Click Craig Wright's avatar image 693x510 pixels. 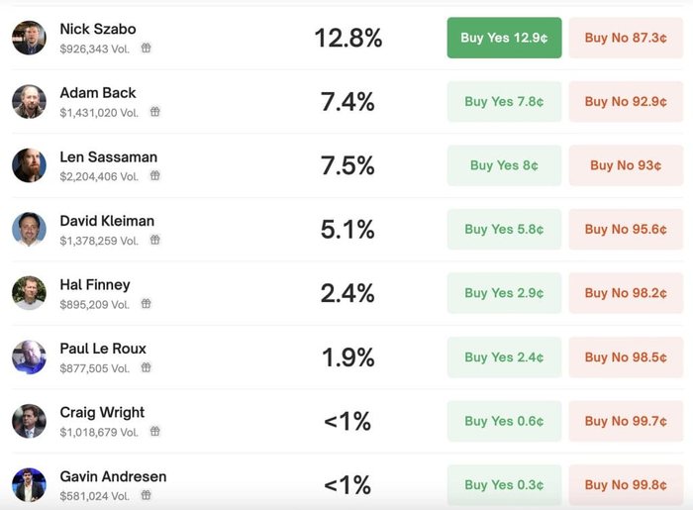tap(29, 421)
